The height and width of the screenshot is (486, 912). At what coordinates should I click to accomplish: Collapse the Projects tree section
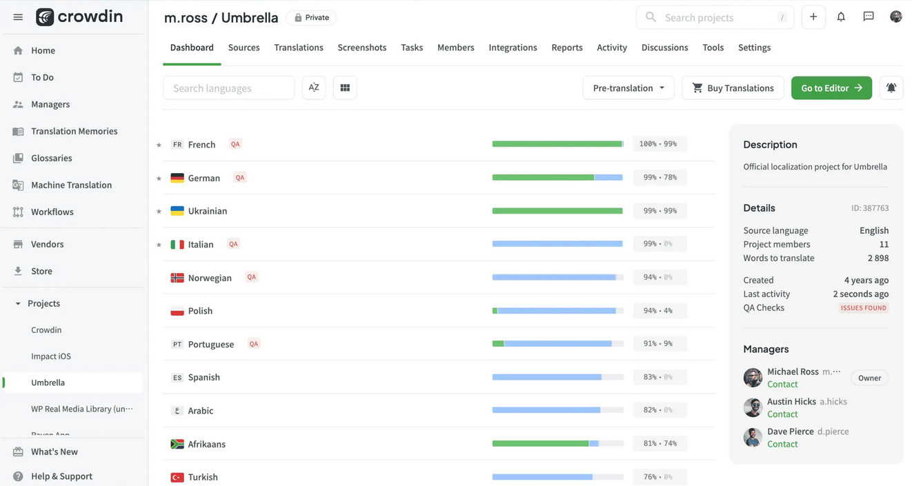tap(18, 303)
